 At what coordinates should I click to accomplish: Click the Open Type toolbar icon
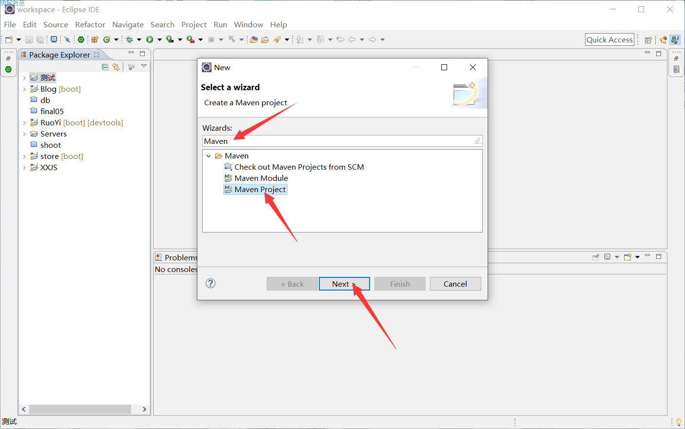point(254,39)
